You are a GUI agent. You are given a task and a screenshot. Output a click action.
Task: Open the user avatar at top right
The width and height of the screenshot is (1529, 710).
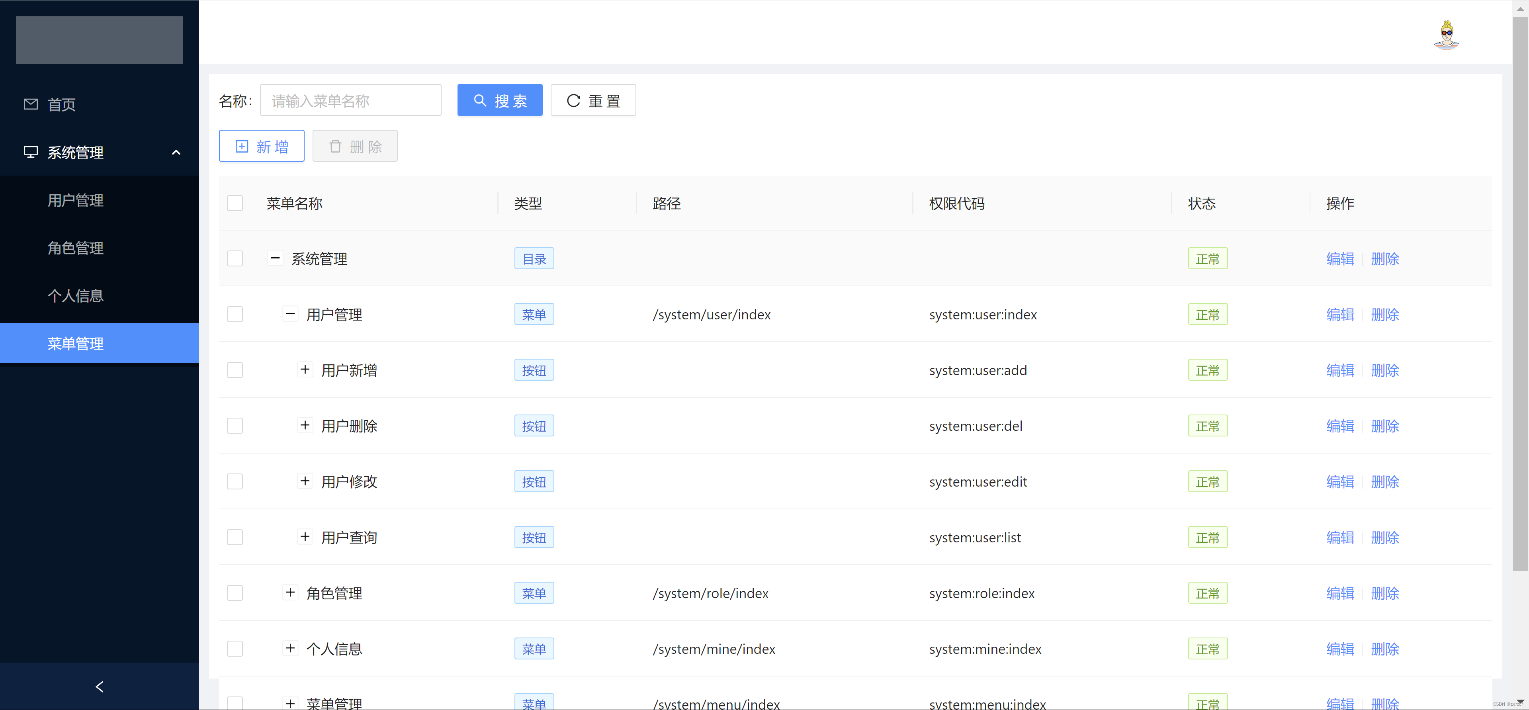pos(1447,35)
